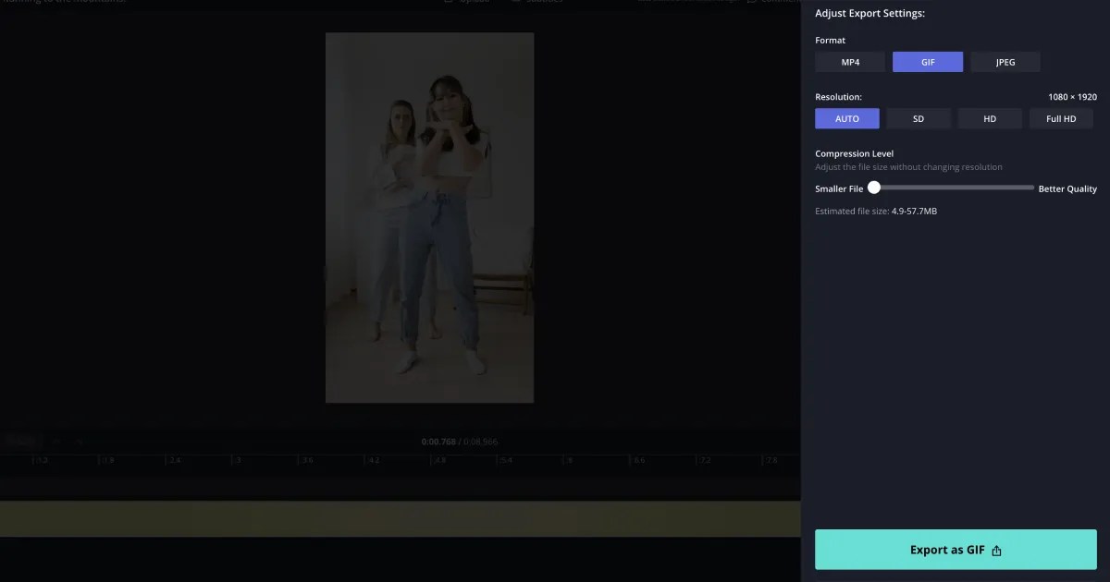Choose SD resolution for export
The height and width of the screenshot is (582, 1110).
[x=919, y=118]
